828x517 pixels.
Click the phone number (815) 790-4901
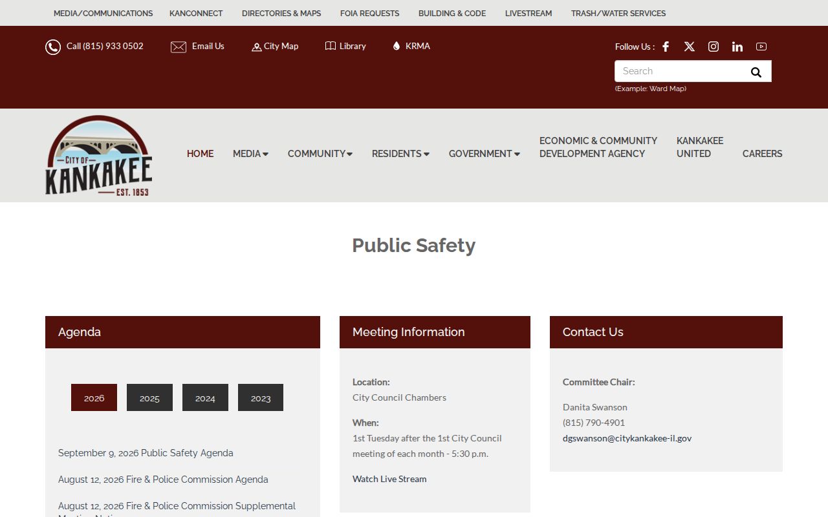tap(594, 423)
